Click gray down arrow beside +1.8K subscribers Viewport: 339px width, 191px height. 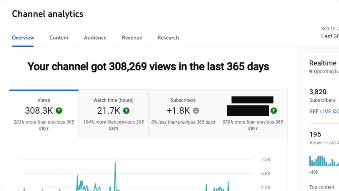coord(196,111)
